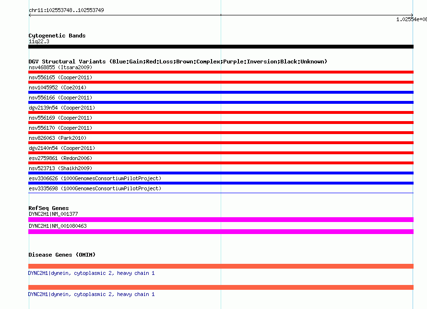Click the 11q22.3 band label
427x309 pixels.
pos(39,41)
